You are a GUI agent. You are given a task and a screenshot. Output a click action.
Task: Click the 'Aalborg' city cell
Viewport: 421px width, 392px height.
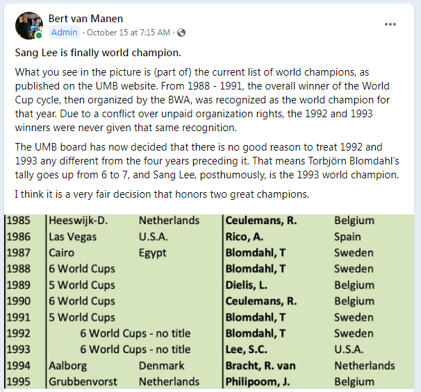pyautogui.click(x=69, y=366)
